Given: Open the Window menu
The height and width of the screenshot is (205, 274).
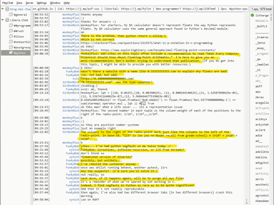Looking at the screenshot, I should point(55,3).
